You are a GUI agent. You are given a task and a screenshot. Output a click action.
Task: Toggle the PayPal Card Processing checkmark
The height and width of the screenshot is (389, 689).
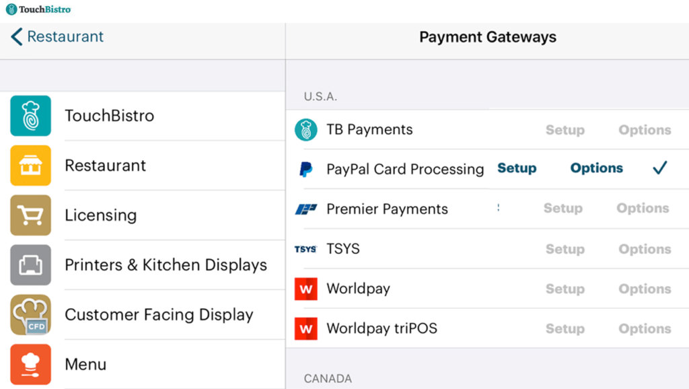click(x=660, y=168)
